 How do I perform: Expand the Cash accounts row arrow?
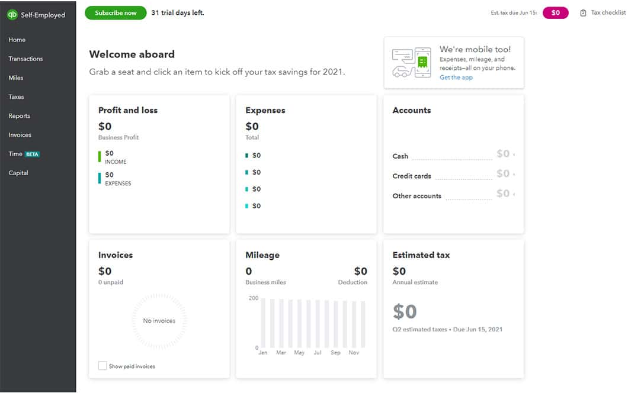pyautogui.click(x=514, y=154)
